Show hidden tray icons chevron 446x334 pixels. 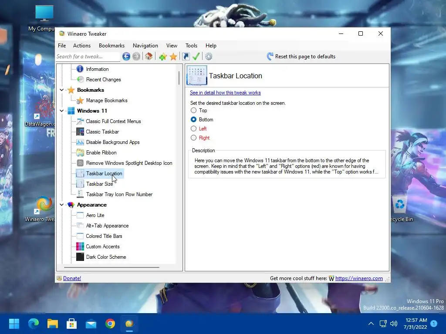(x=371, y=324)
